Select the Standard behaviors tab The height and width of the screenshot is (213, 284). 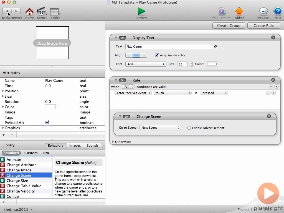click(11, 153)
